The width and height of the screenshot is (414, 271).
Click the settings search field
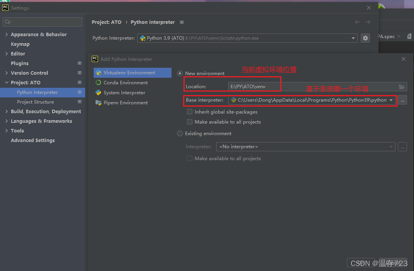tap(42, 22)
